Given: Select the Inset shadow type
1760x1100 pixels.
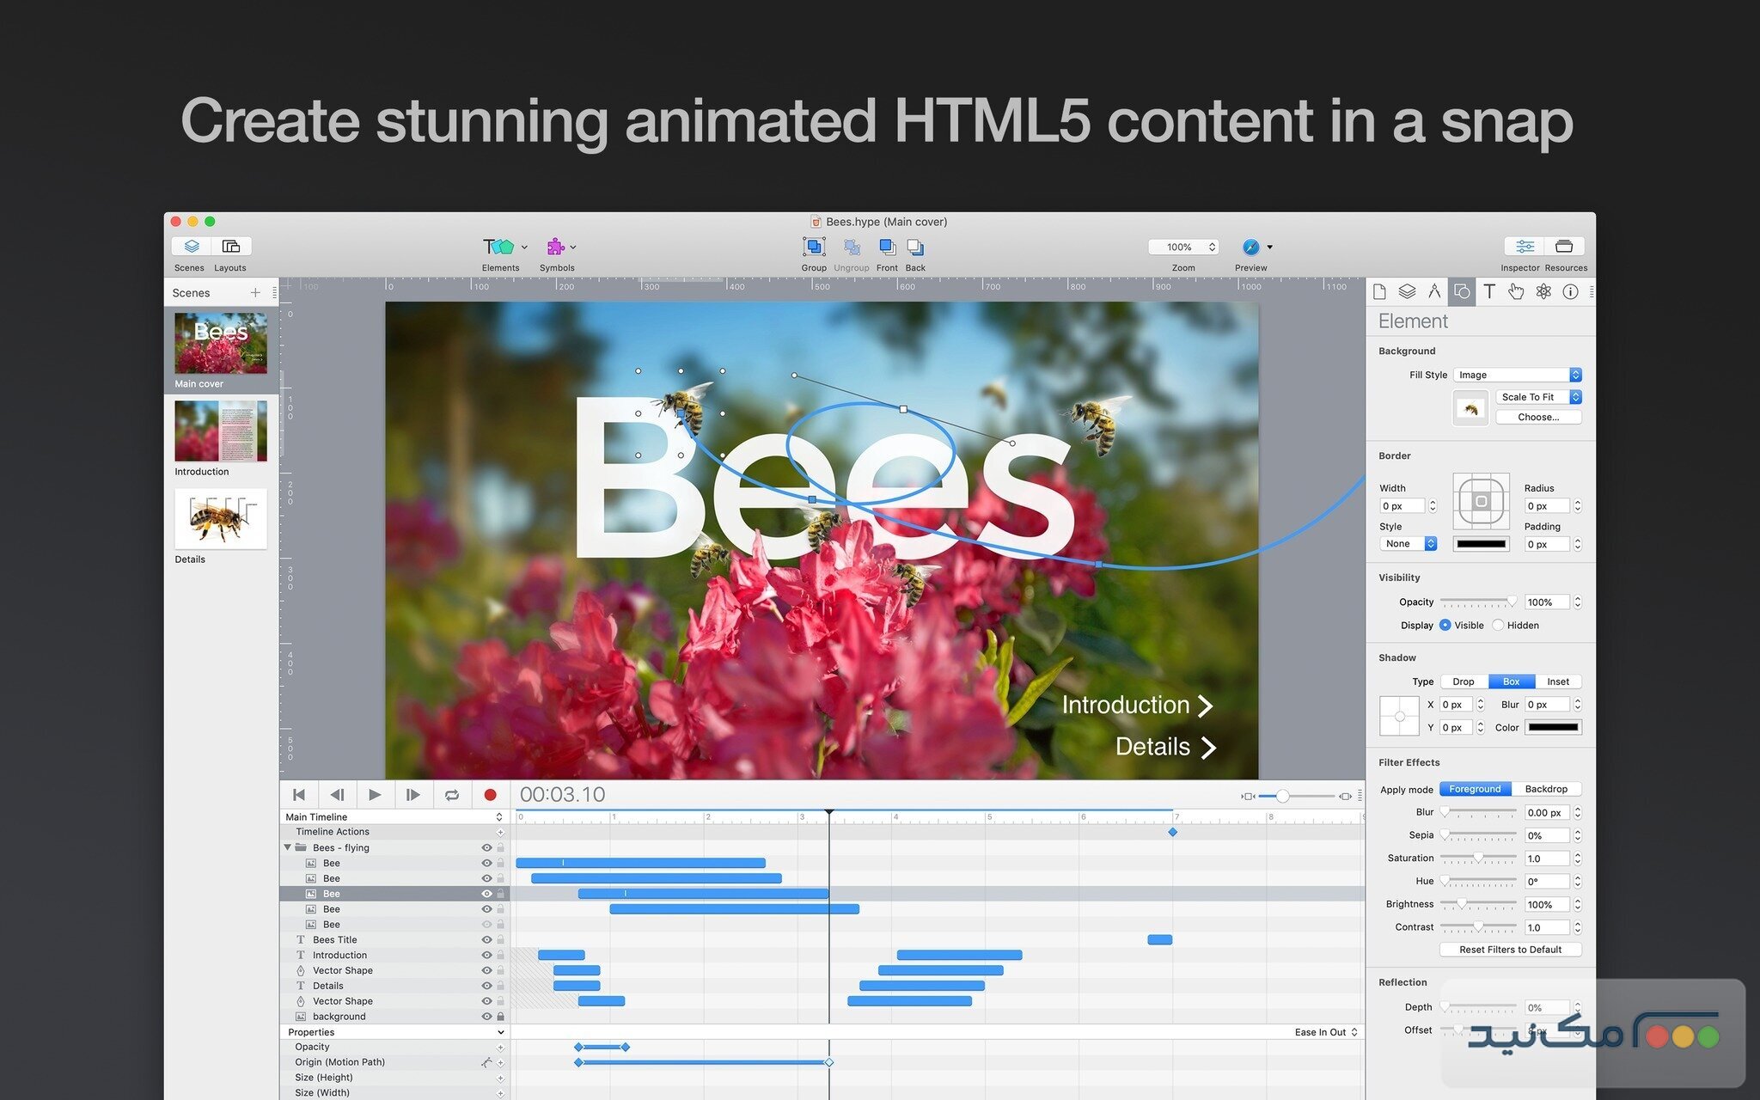Looking at the screenshot, I should click(1557, 681).
